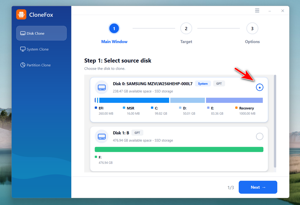Image resolution: width=300 pixels, height=205 pixels.
Task: Click the F: legend green swatch
Action: [96, 157]
